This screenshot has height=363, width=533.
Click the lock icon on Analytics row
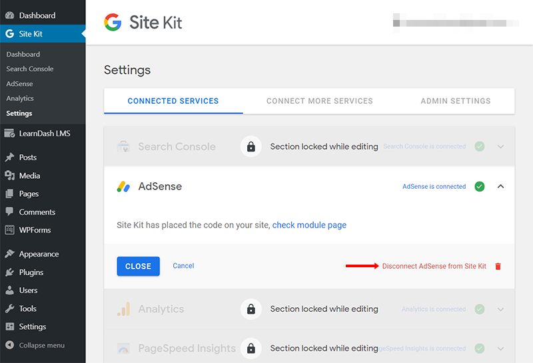(x=251, y=309)
